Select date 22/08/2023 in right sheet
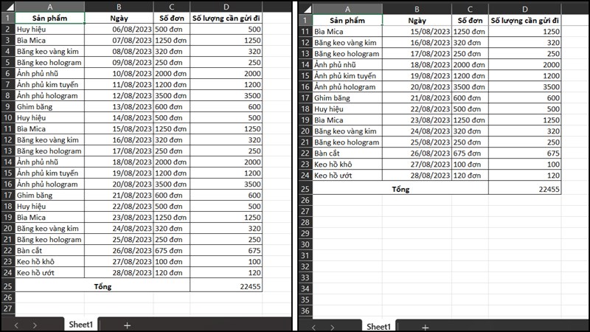The height and width of the screenshot is (332, 590). pos(417,108)
